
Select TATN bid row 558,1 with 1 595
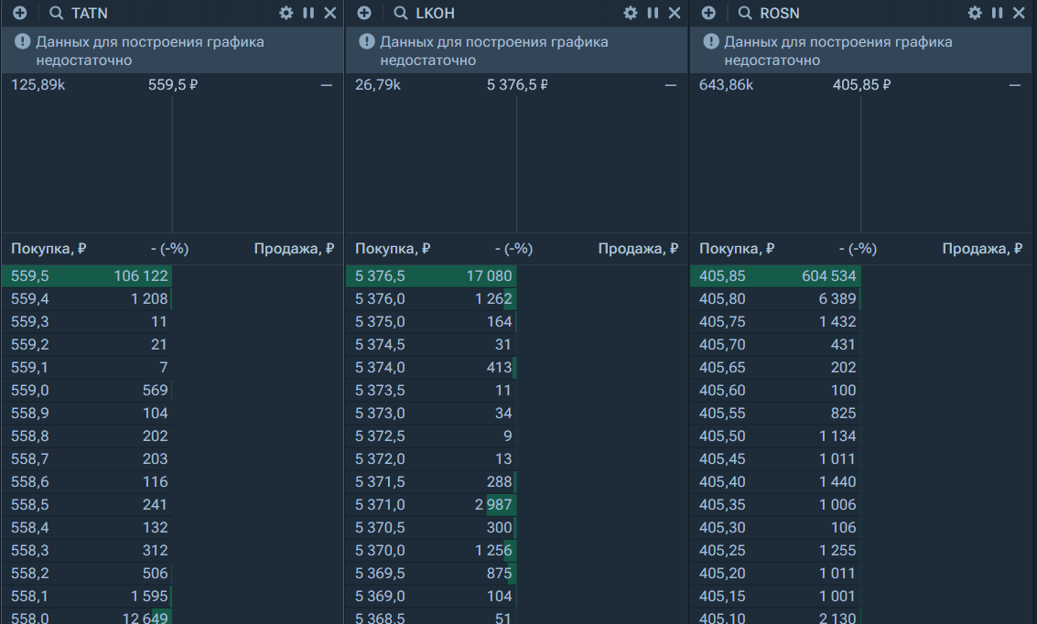click(x=87, y=597)
